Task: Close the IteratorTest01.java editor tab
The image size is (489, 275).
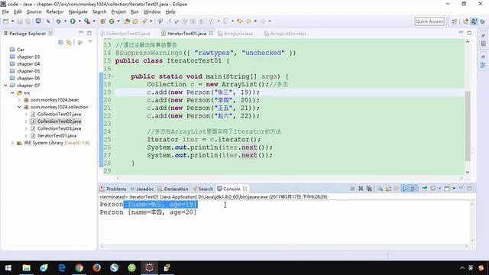Action: (x=211, y=33)
